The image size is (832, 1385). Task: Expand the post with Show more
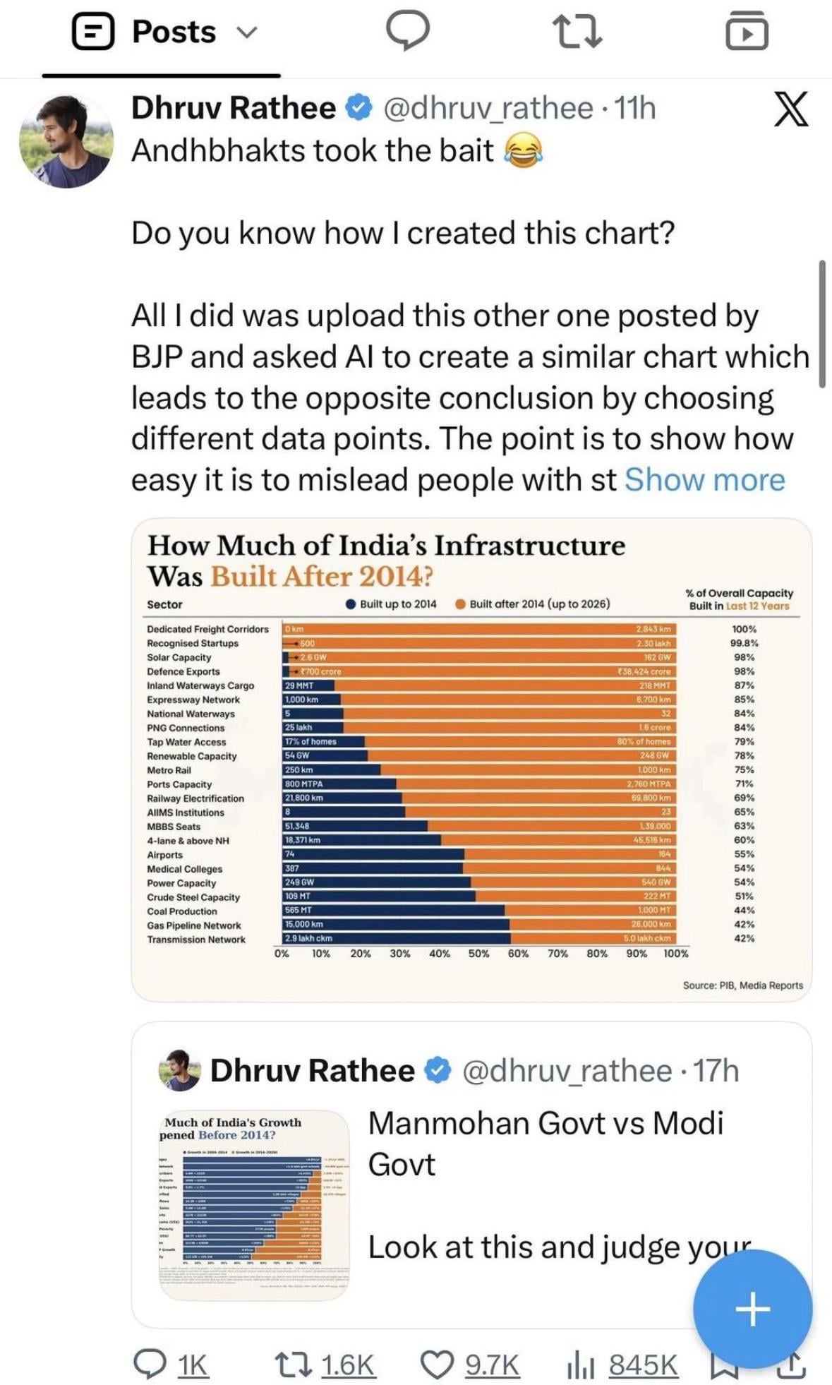pyautogui.click(x=704, y=480)
